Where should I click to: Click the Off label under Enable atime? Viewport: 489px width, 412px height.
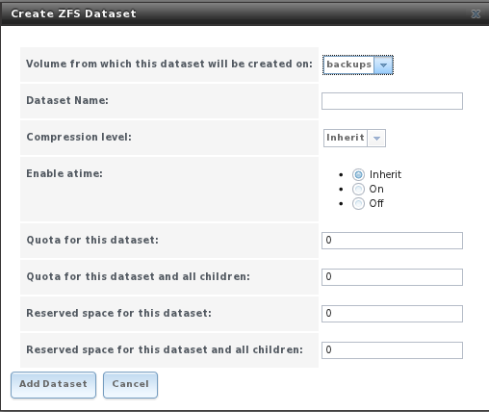coord(376,203)
